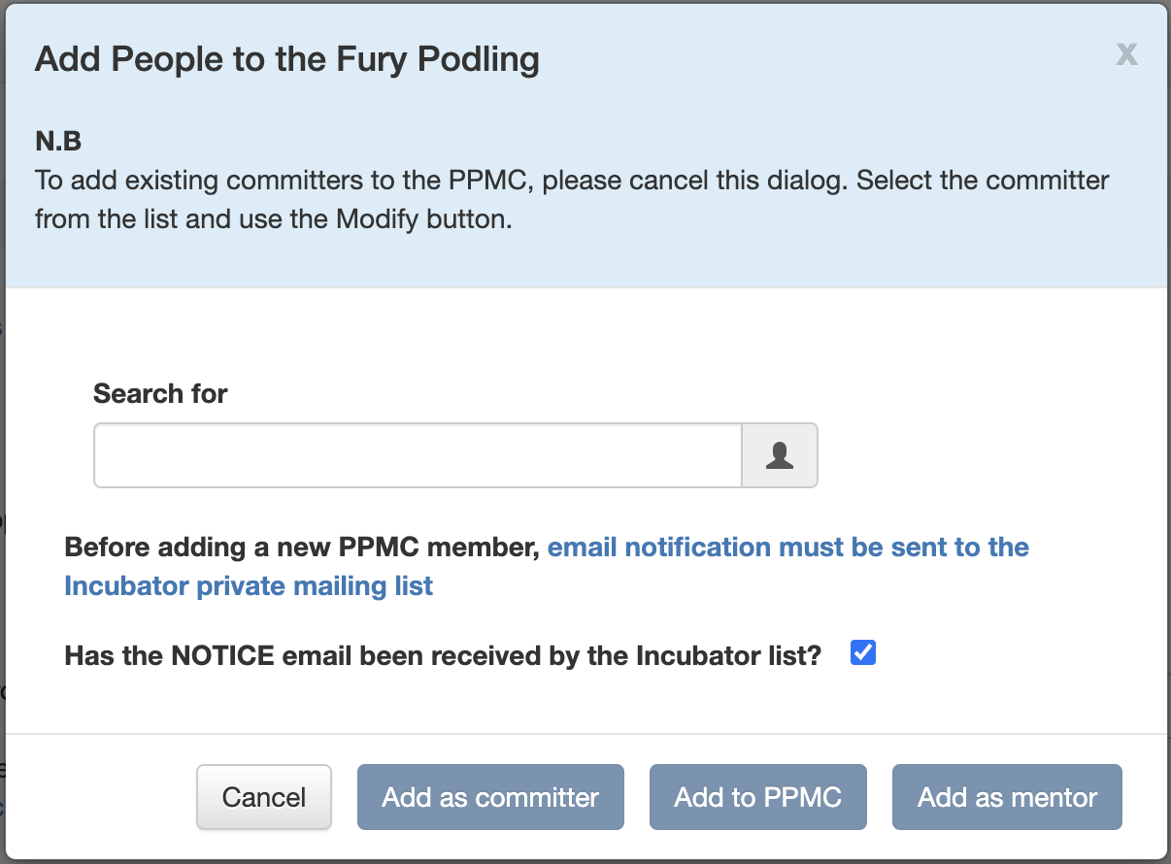
Task: Choose 'Add as committer'
Action: 490,797
